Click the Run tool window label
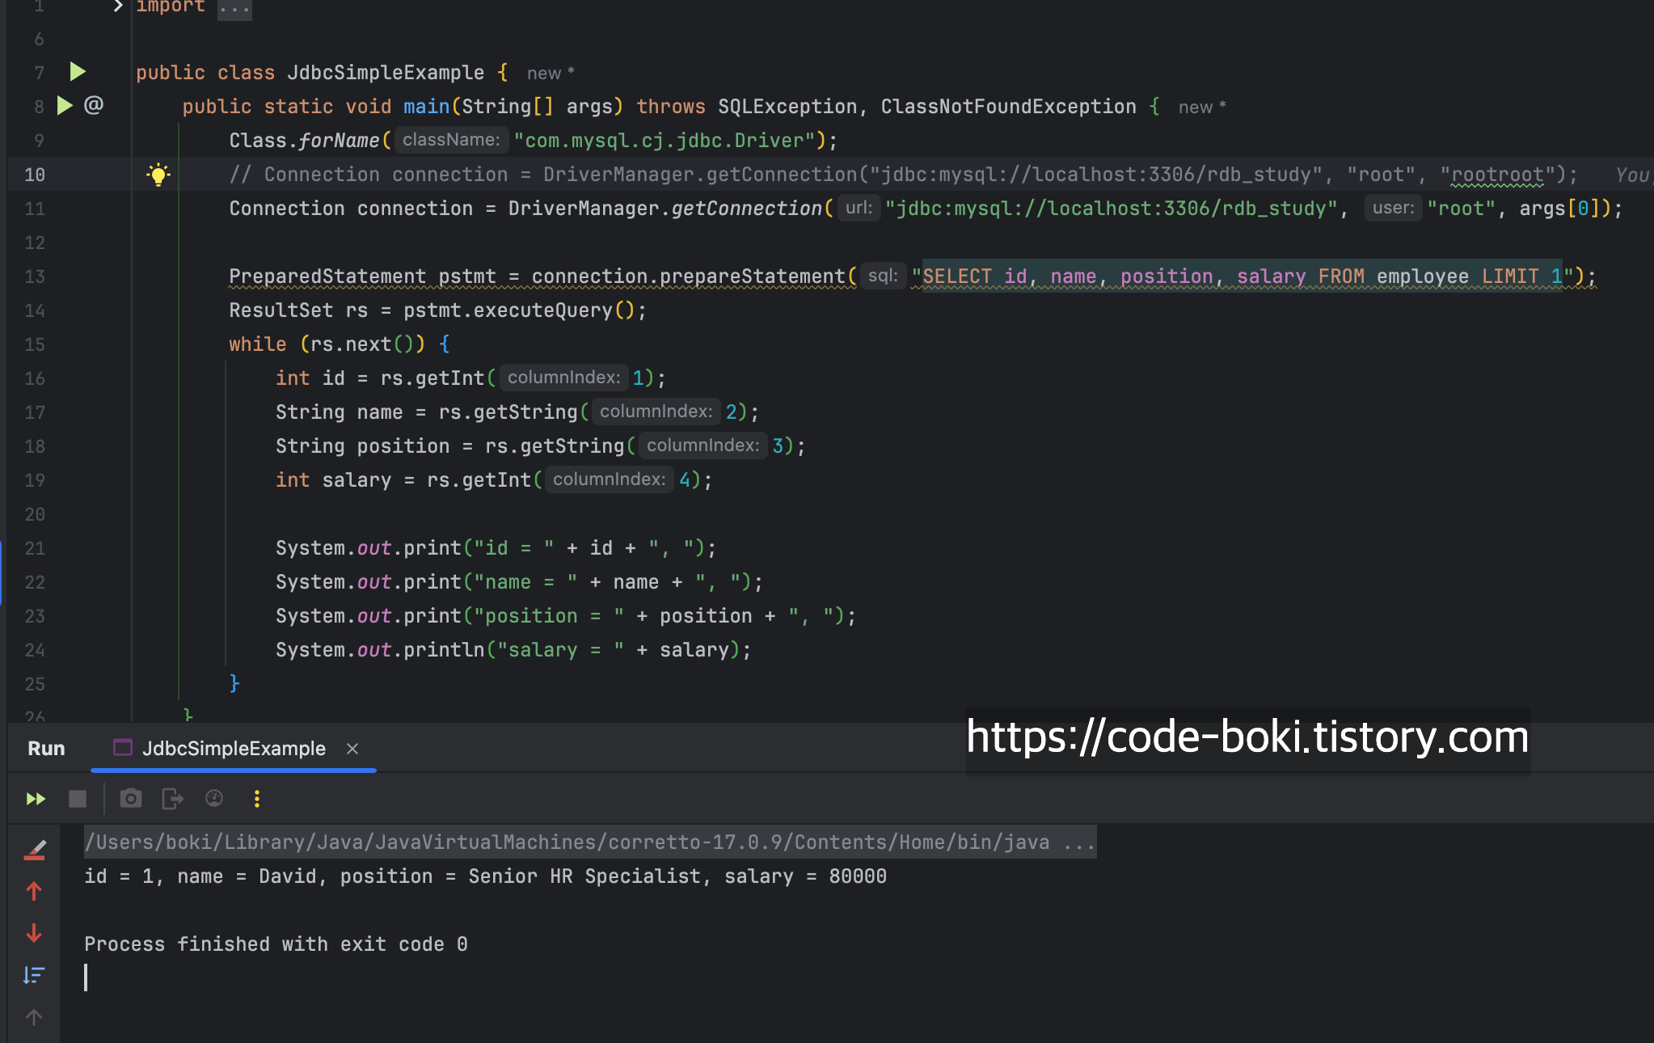Image resolution: width=1654 pixels, height=1043 pixels. coord(46,749)
